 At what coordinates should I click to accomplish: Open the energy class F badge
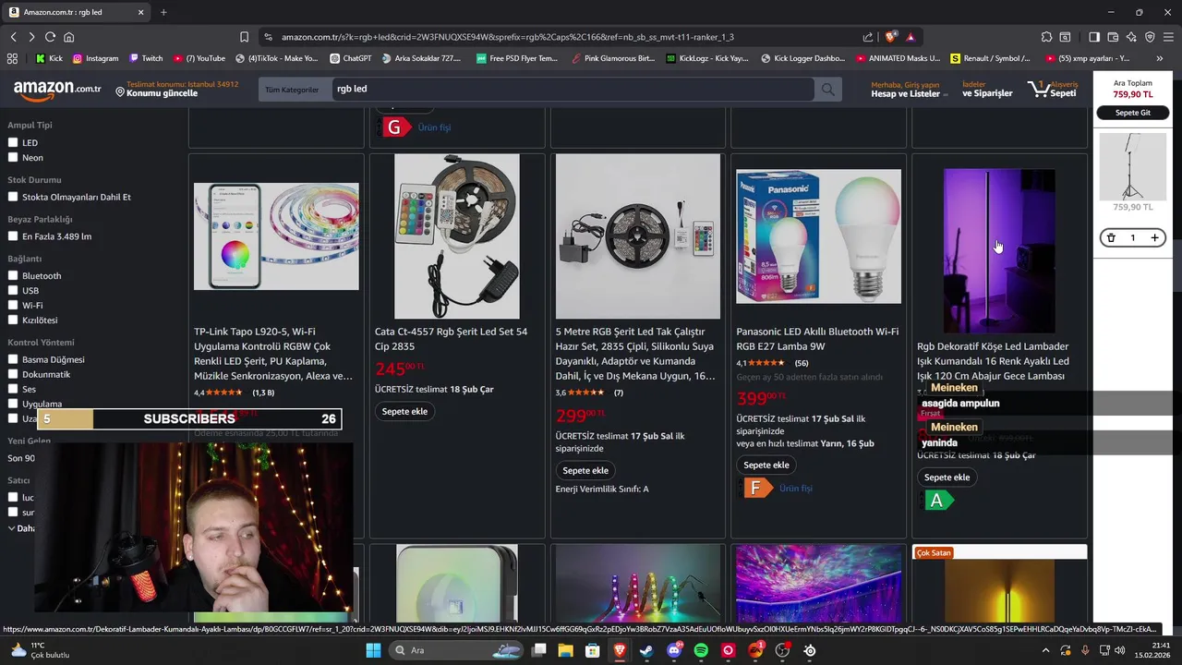pos(757,488)
